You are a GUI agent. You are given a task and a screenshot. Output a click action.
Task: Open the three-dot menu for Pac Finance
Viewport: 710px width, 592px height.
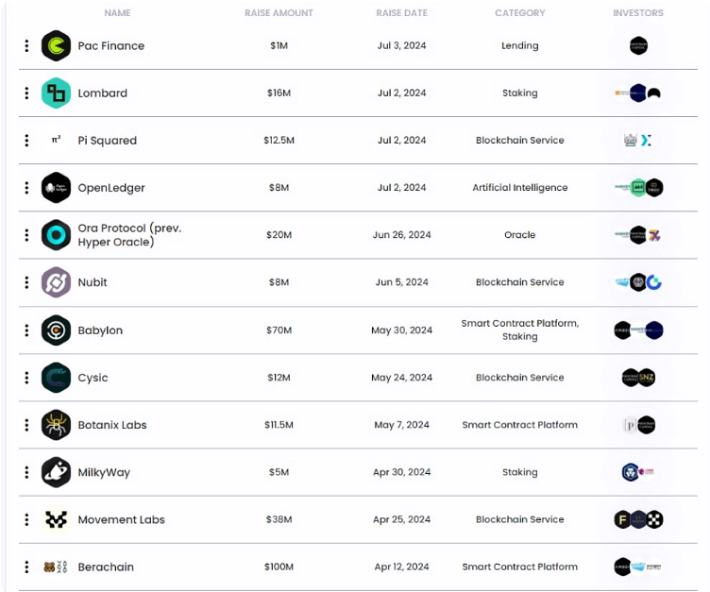[26, 45]
